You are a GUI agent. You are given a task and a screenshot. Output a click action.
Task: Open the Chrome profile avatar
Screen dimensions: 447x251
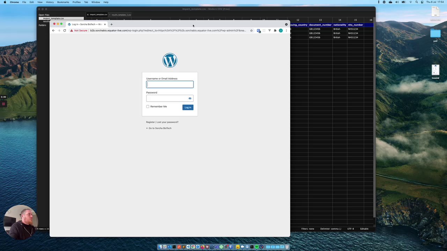281,31
